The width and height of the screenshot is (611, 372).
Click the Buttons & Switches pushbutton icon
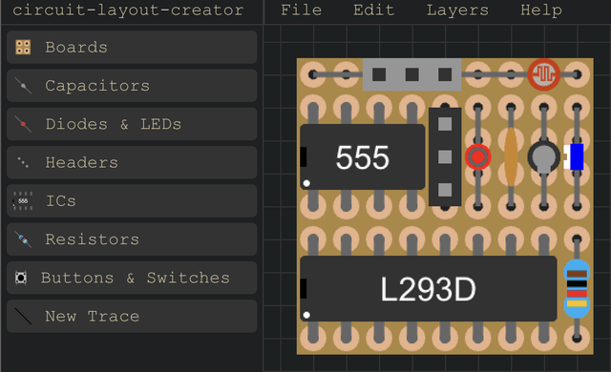click(21, 278)
